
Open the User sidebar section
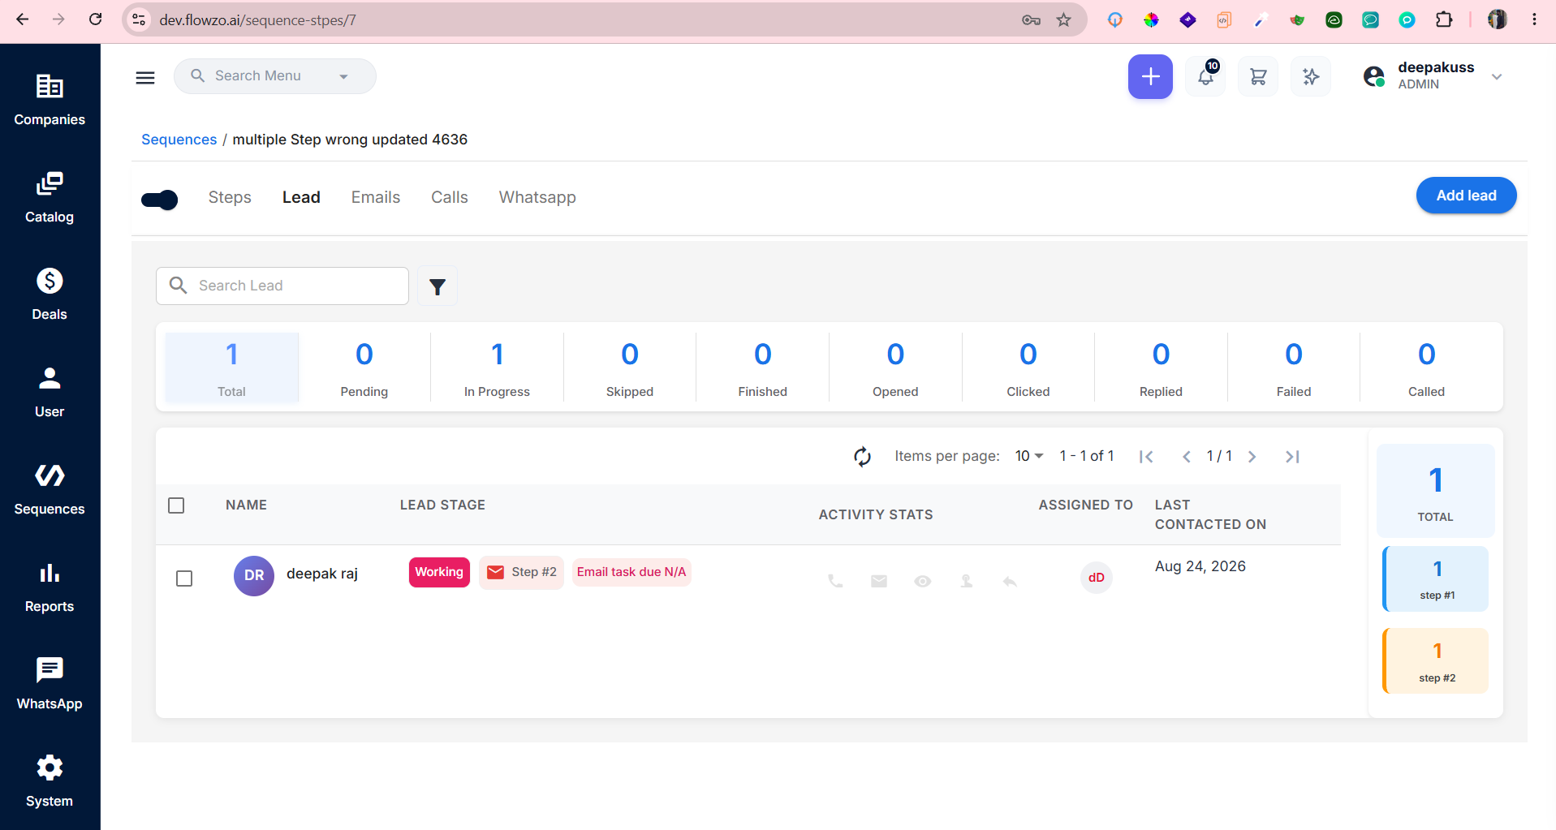click(x=50, y=392)
